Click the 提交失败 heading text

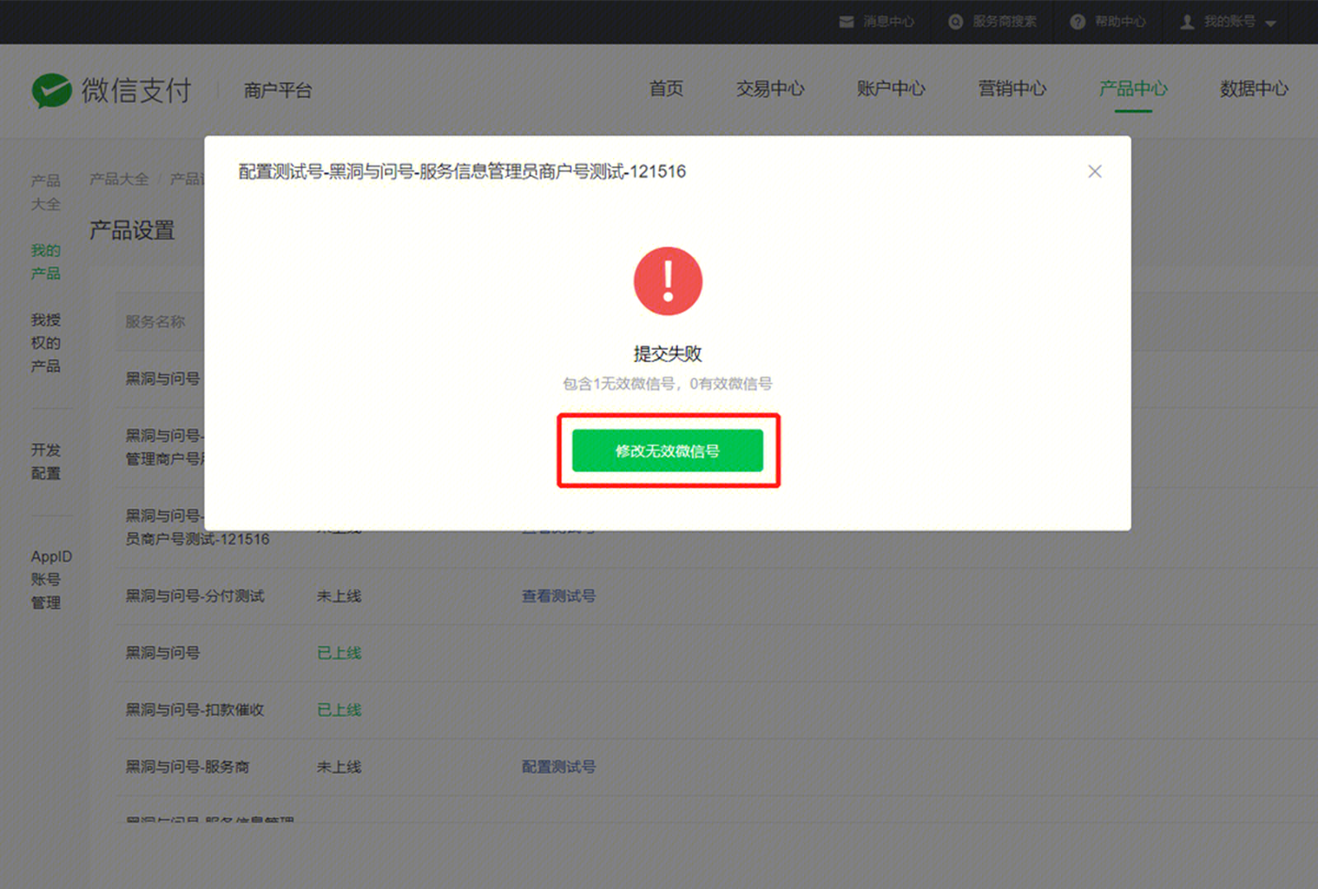point(667,354)
